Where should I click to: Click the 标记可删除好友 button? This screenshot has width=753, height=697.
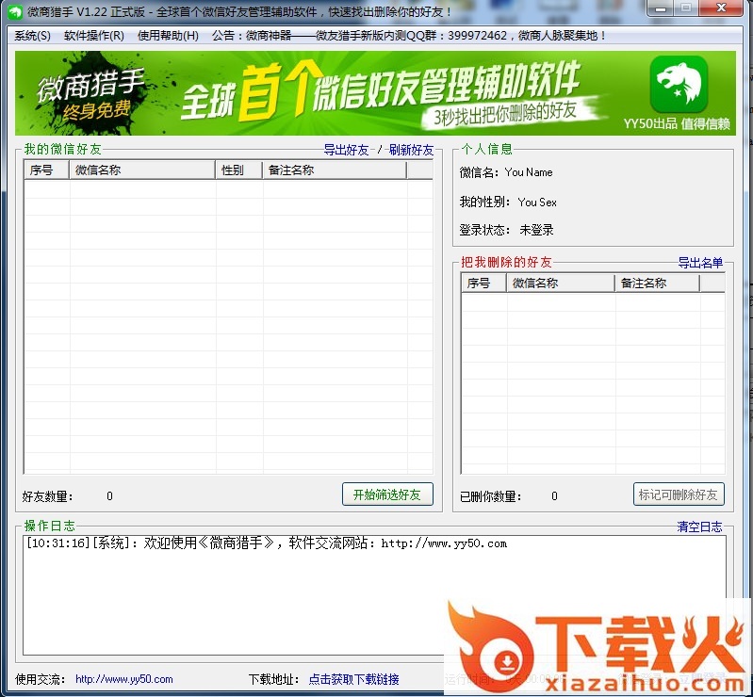[x=679, y=494]
